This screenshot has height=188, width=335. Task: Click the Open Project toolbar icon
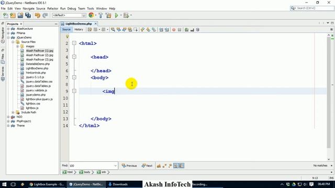(20, 15)
